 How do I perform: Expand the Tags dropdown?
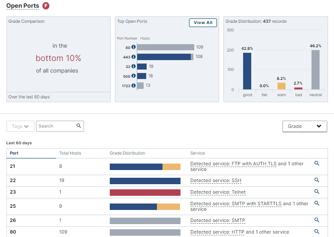click(20, 126)
